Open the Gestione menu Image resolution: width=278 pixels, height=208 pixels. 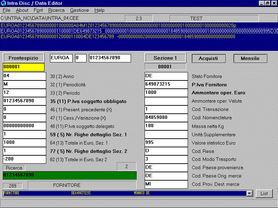[x=80, y=10]
